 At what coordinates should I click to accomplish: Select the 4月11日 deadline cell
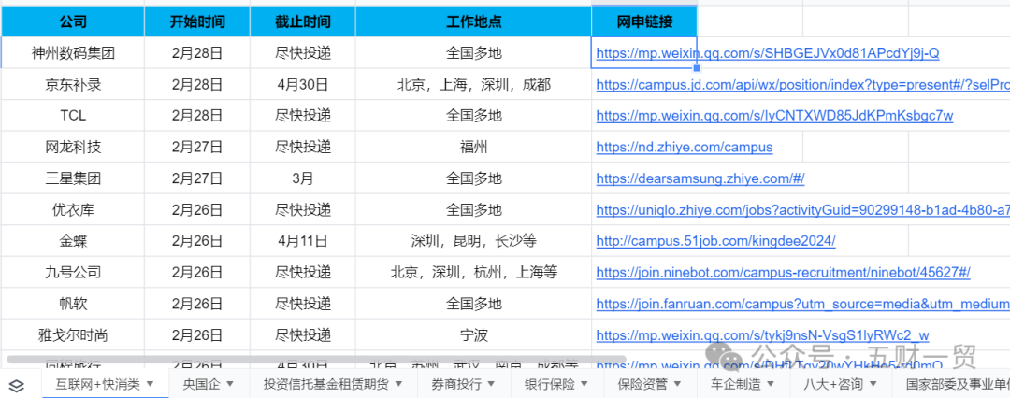(x=303, y=241)
